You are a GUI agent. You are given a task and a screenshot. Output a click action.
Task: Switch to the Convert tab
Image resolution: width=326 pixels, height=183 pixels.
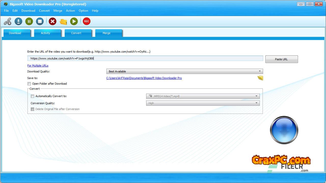[x=78, y=33]
